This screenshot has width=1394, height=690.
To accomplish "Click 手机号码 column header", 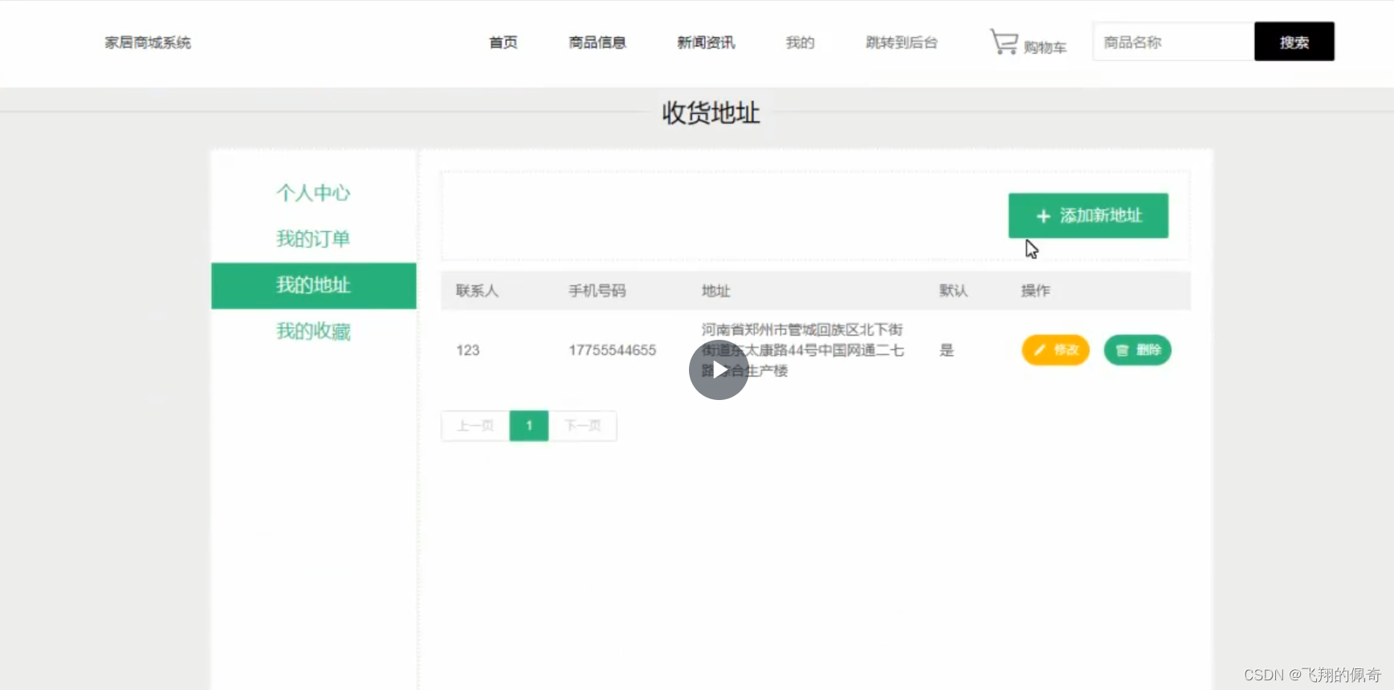I will [597, 291].
